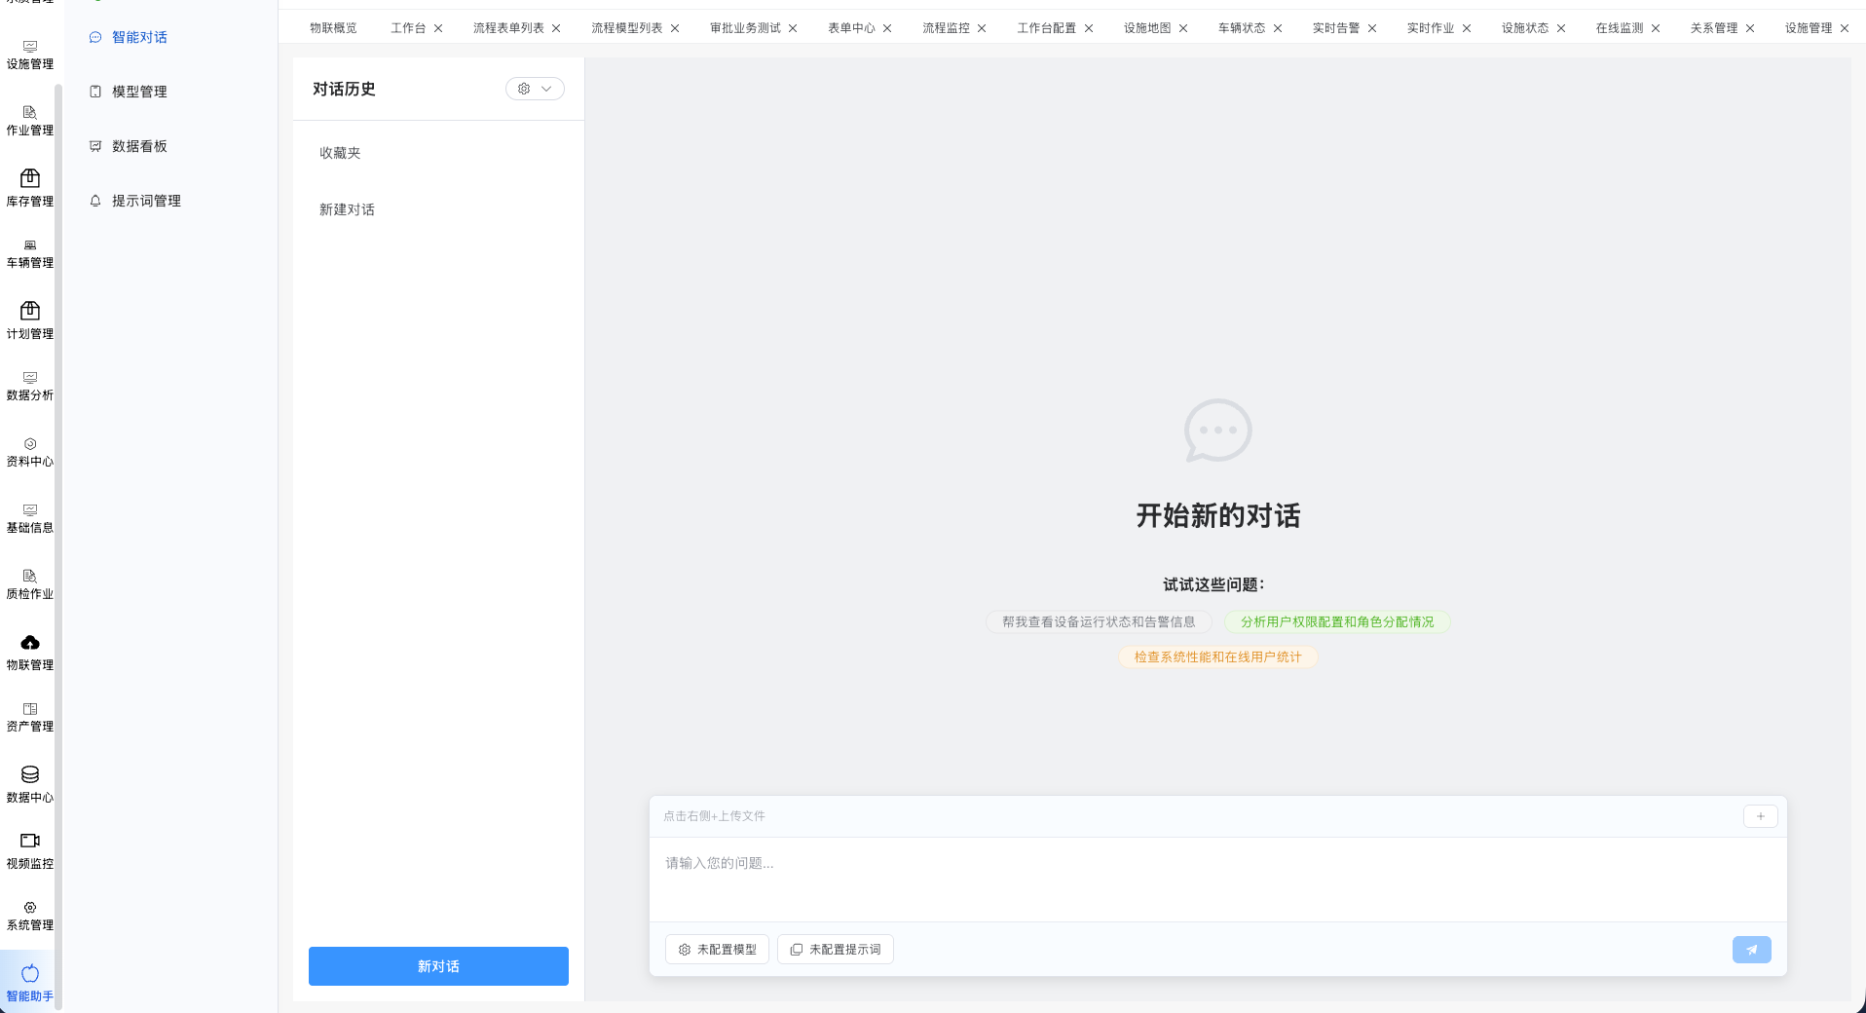This screenshot has height=1013, width=1866.
Task: Switch to the 设施地图 tab
Action: (x=1146, y=28)
